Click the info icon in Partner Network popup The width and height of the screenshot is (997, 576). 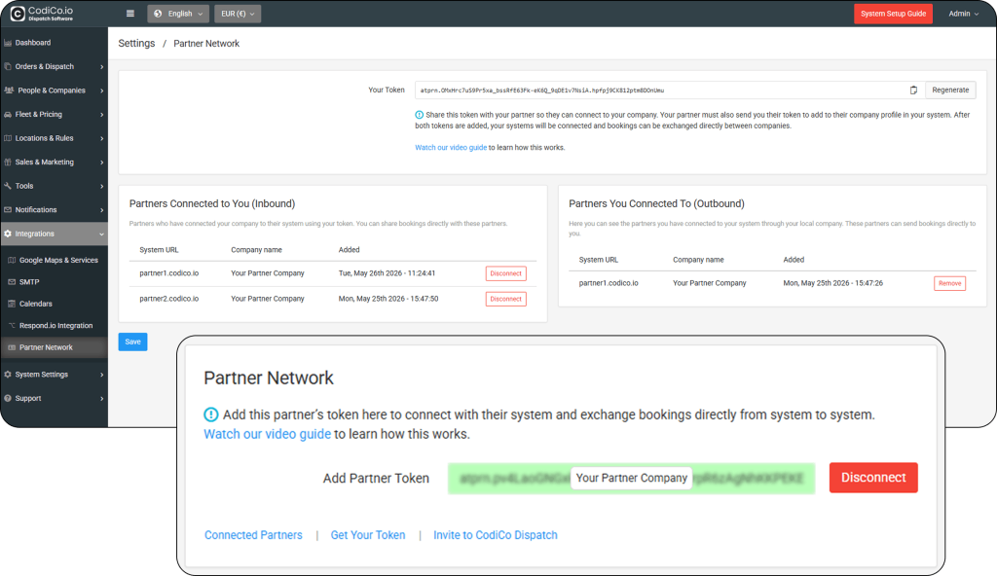tap(211, 414)
